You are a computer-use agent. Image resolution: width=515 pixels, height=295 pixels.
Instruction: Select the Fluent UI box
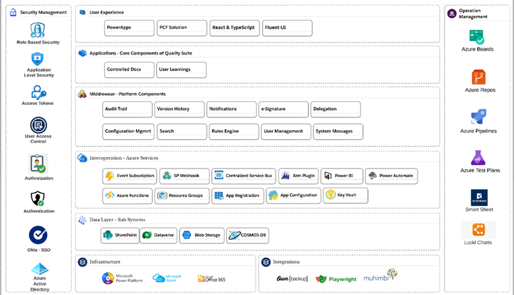pos(288,28)
